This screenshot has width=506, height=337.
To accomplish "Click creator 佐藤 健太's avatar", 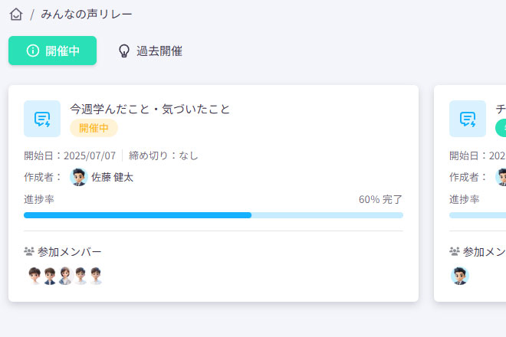I will coord(79,177).
